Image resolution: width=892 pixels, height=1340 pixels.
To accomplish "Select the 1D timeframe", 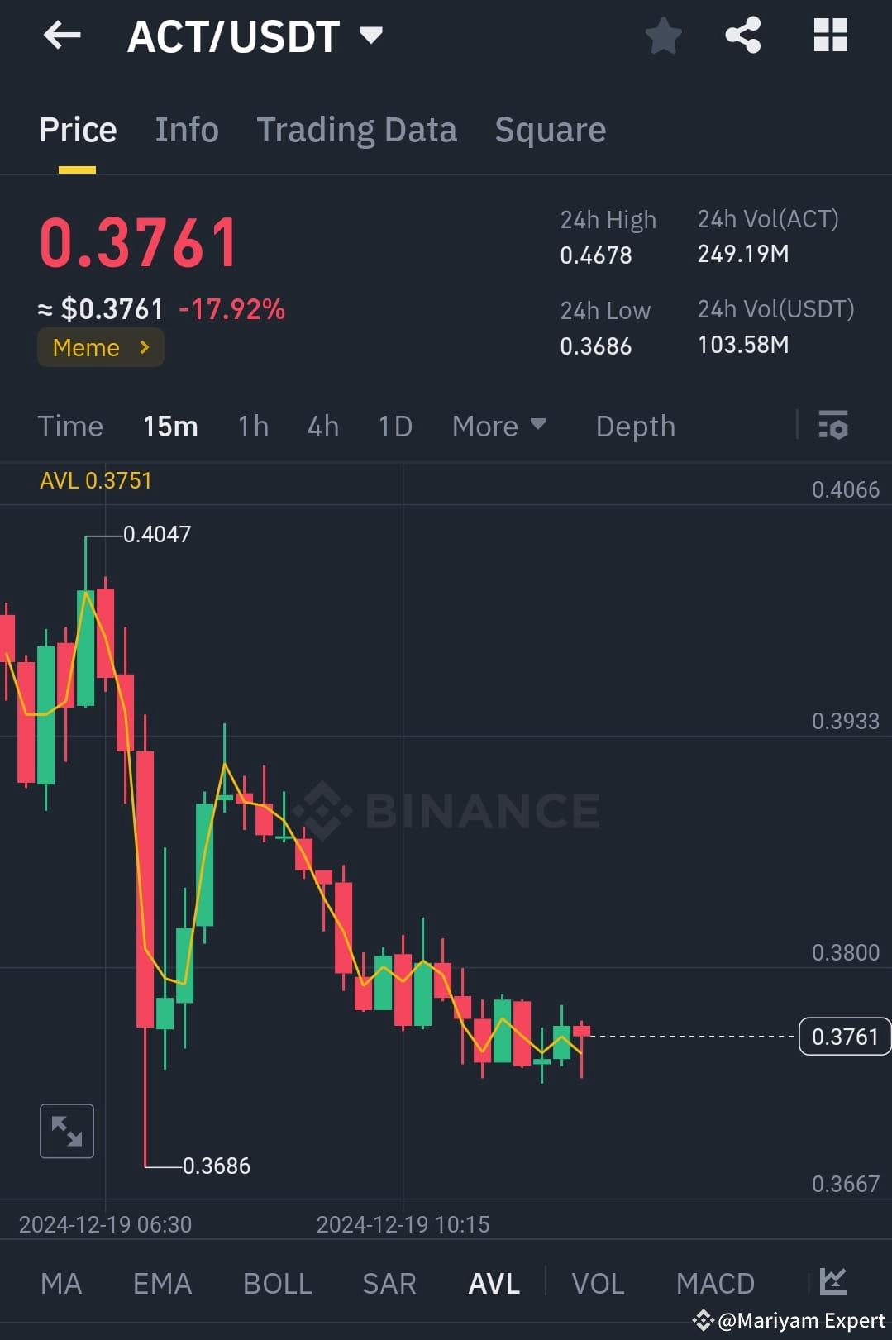I will pyautogui.click(x=394, y=426).
